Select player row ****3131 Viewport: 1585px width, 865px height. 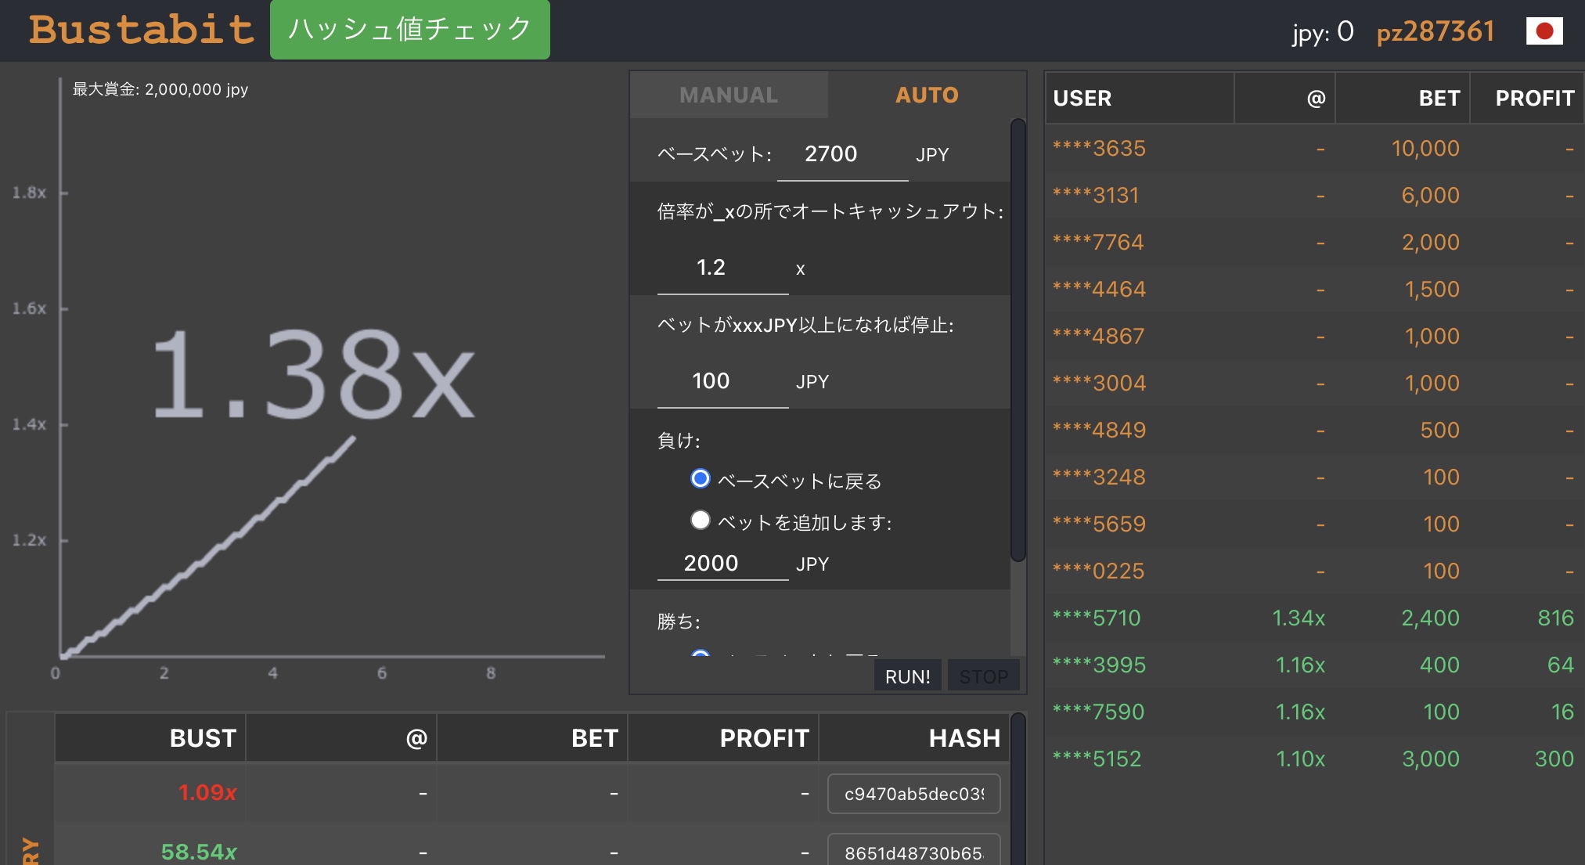(1315, 195)
